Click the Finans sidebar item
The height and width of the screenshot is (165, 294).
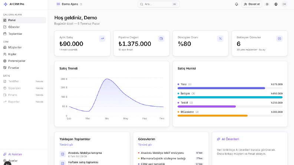(x=24, y=95)
